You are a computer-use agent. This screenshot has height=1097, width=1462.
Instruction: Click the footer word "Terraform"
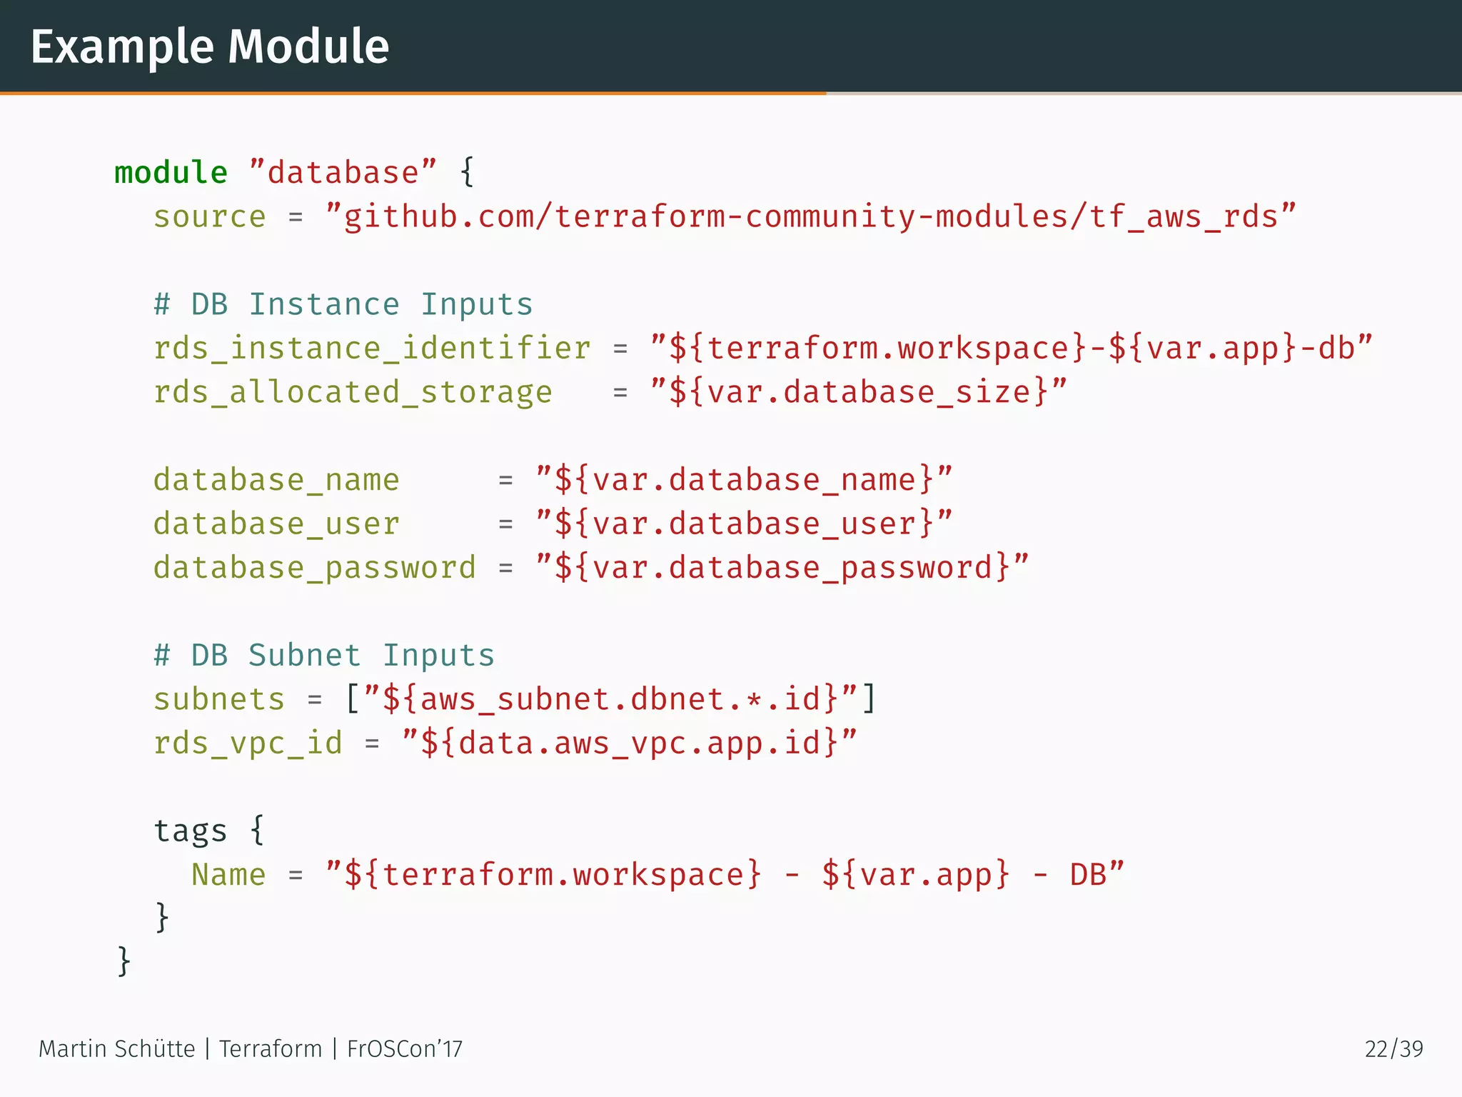click(271, 1049)
